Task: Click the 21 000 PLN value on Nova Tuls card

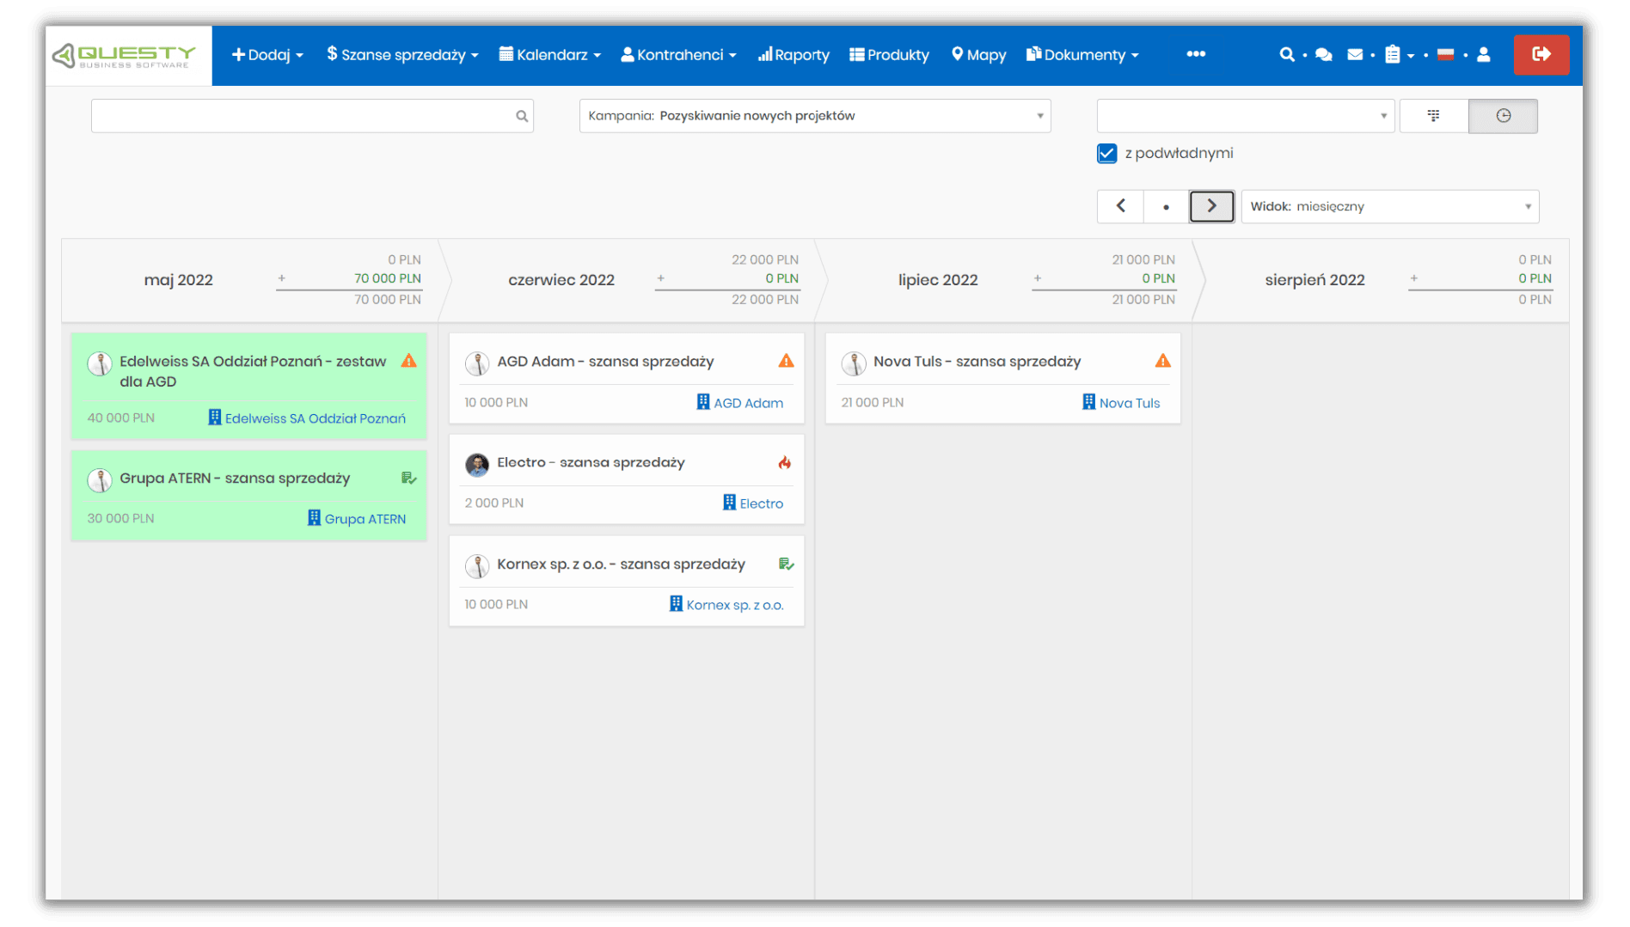Action: pos(873,402)
